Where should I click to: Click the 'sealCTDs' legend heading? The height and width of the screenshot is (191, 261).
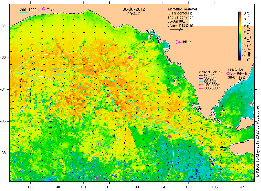[x=236, y=69]
